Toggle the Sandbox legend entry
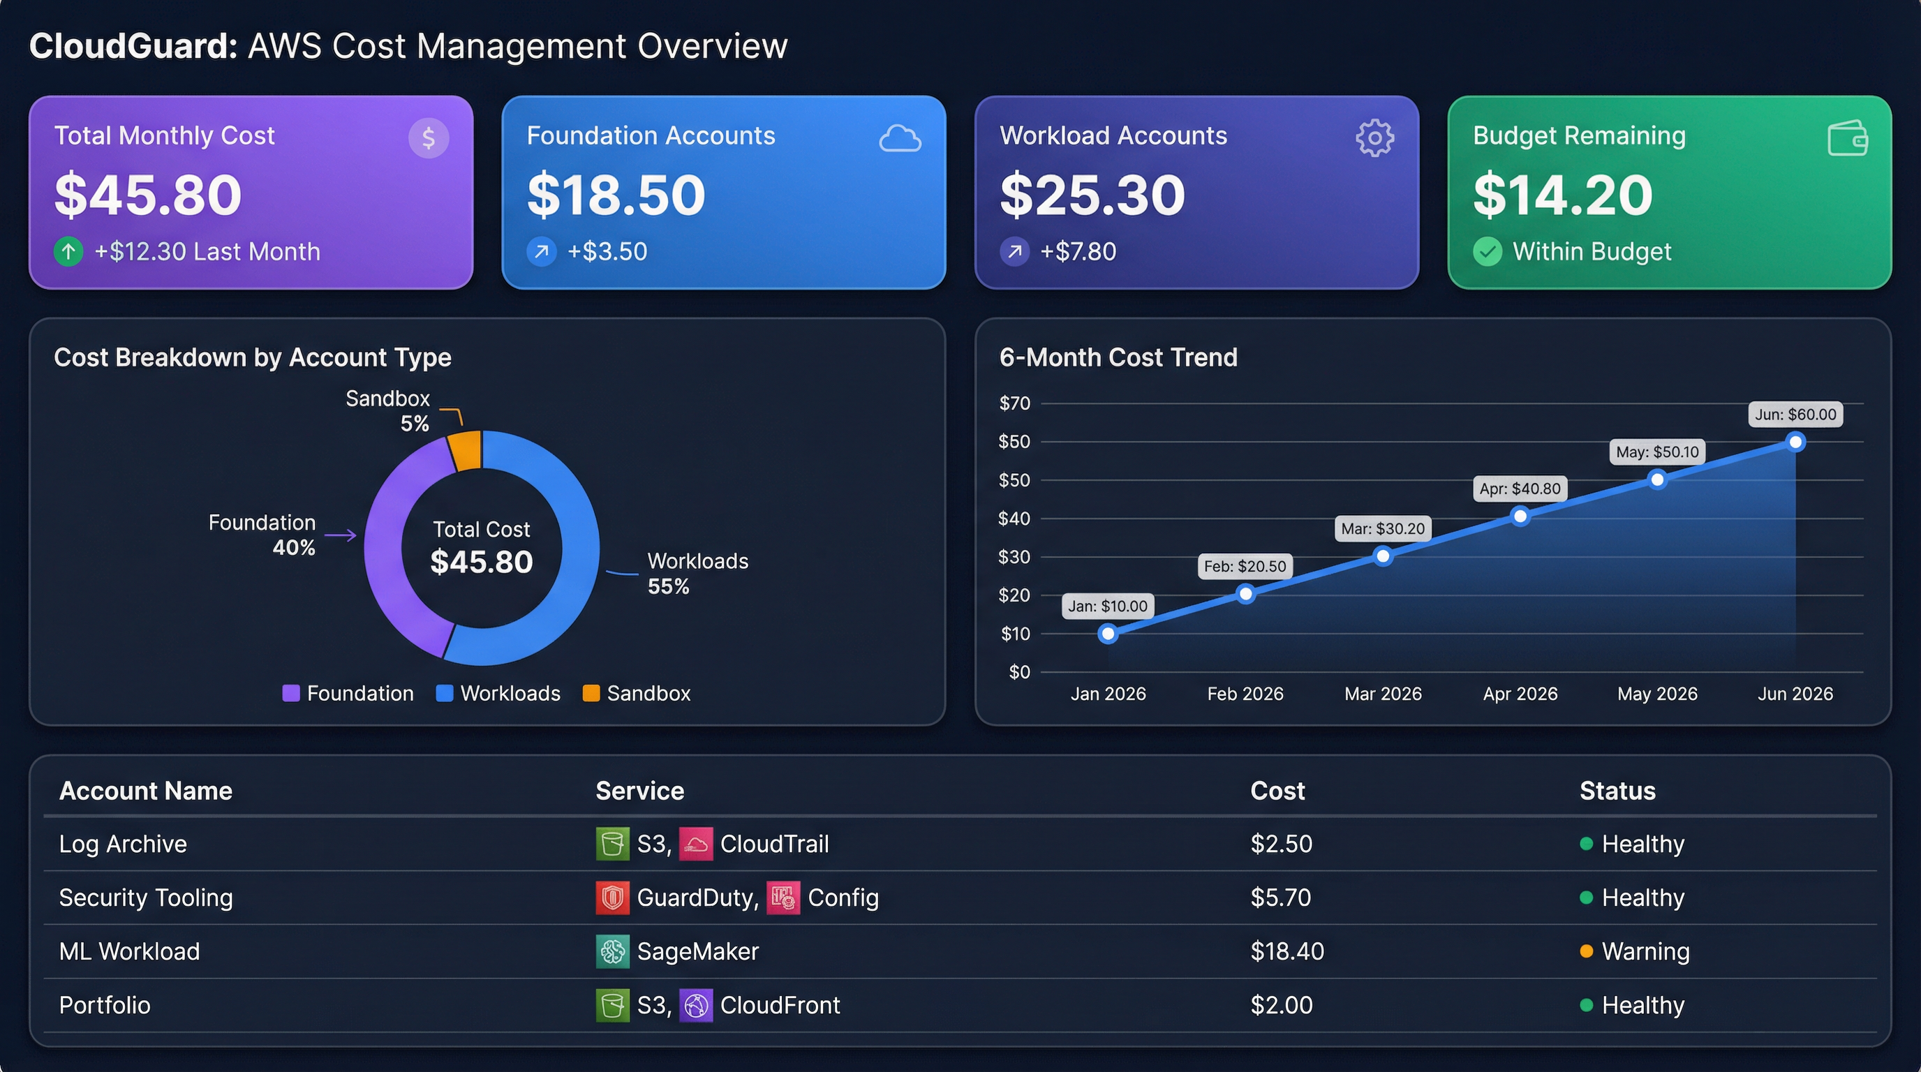Image resolution: width=1921 pixels, height=1072 pixels. 637,692
